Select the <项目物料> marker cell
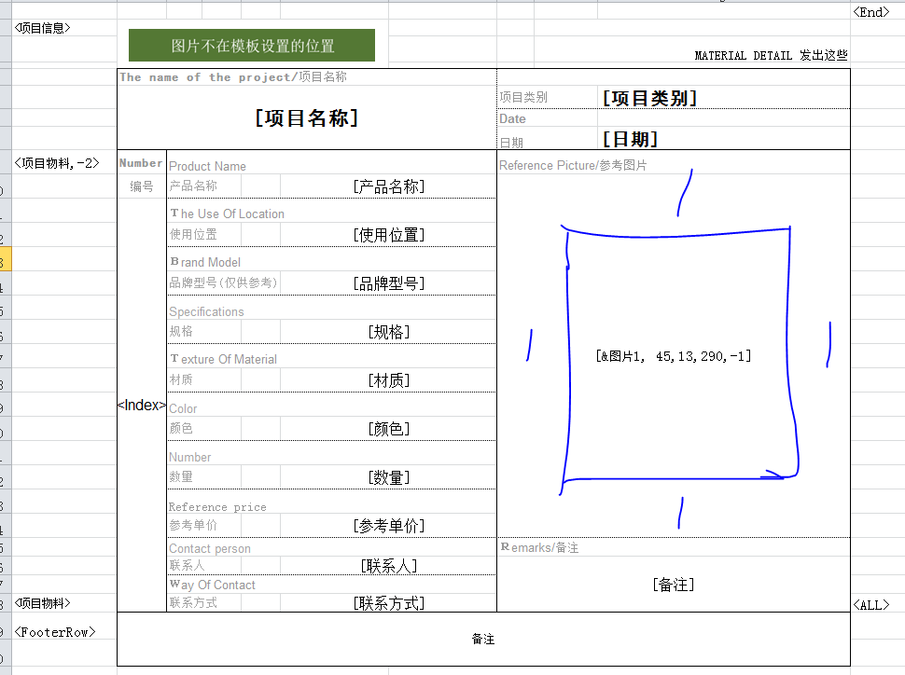 click(x=43, y=603)
